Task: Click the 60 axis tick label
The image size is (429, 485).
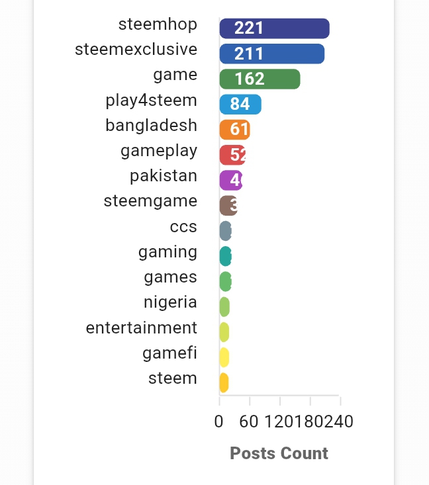Action: [249, 421]
